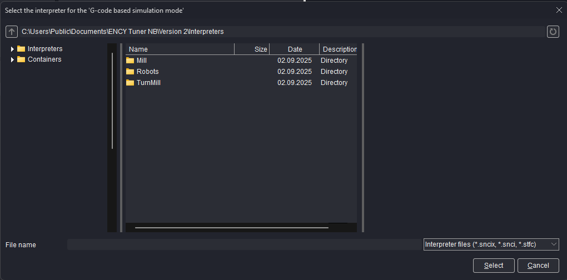Click the Robots folder icon in the list
Screen dimensions: 567x280
[130, 72]
